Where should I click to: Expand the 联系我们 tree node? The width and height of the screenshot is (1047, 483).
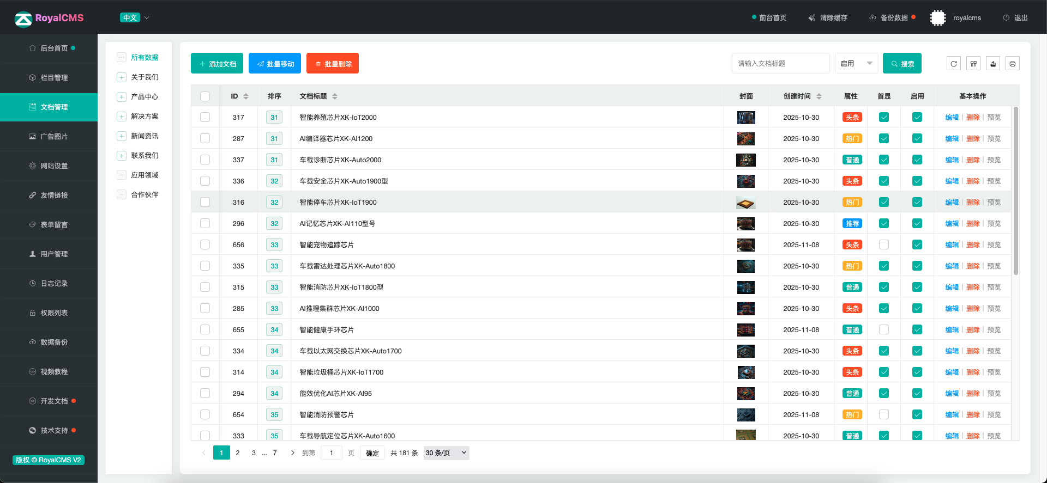coord(122,156)
